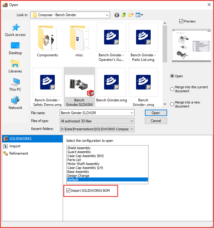Expand the Look in folder dropdown
The width and height of the screenshot is (214, 228).
[x=107, y=15]
